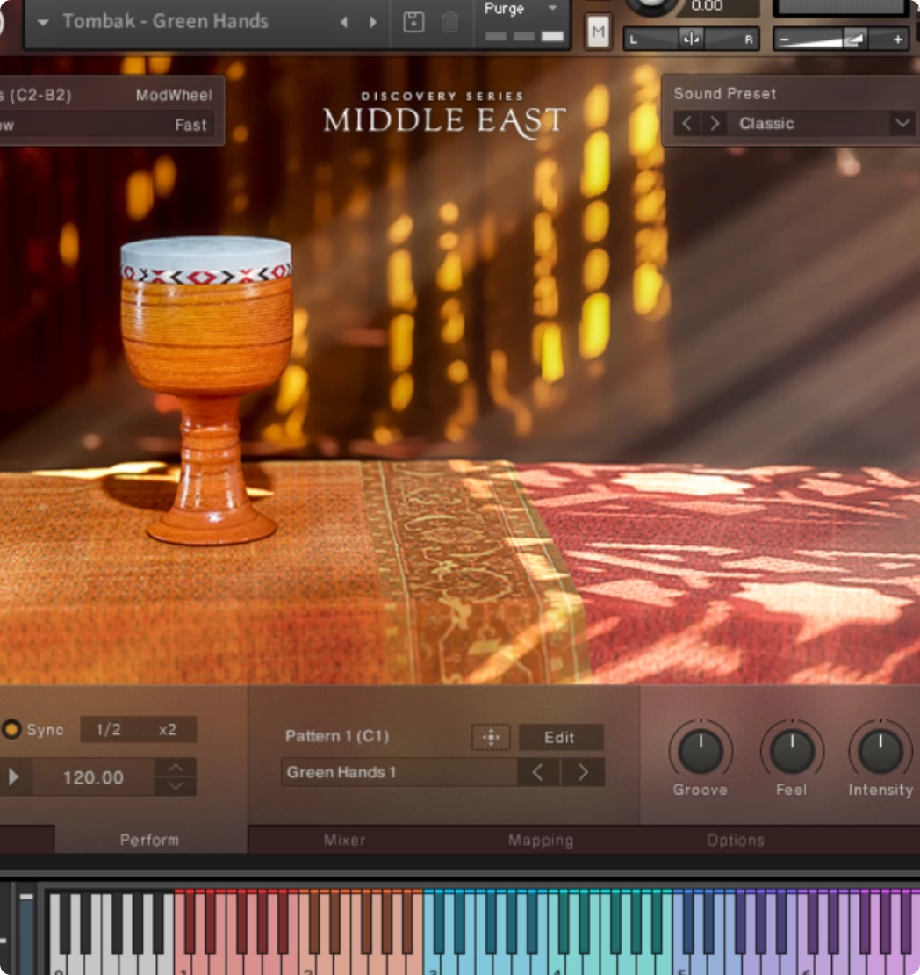
Task: Select next pattern arrow
Action: tap(582, 772)
